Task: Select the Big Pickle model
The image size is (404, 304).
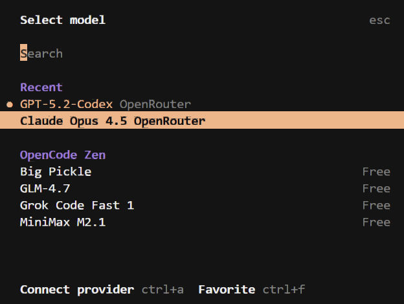Action: tap(56, 171)
